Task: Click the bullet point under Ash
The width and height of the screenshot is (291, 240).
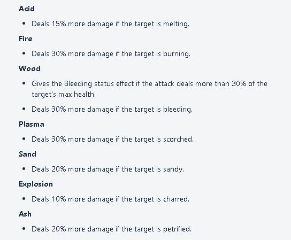Action: (24, 228)
